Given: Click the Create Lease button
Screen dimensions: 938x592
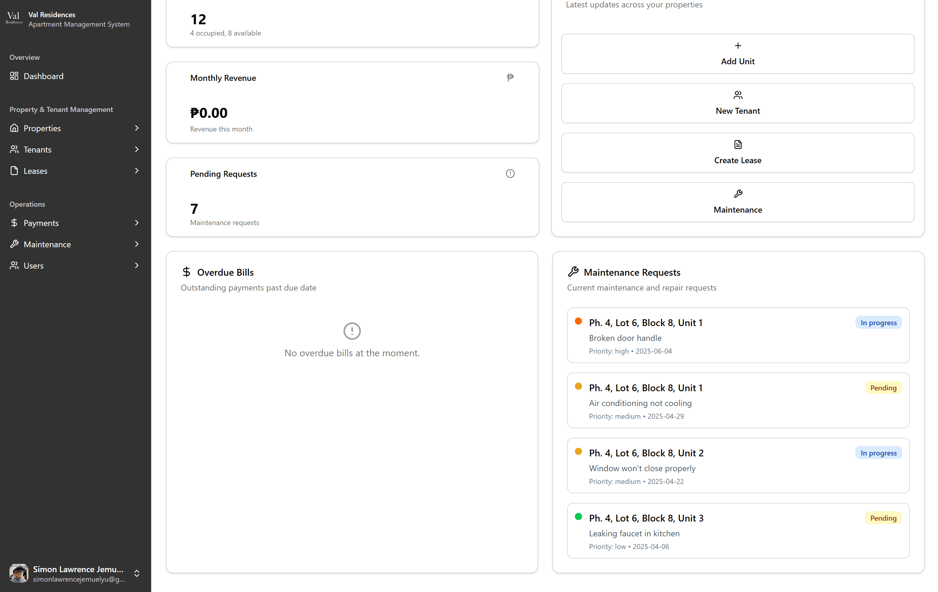Looking at the screenshot, I should pos(737,153).
